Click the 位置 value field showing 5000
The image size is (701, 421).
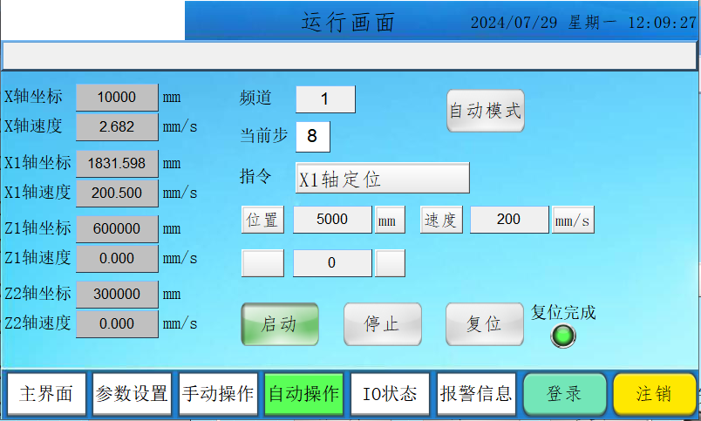point(332,221)
